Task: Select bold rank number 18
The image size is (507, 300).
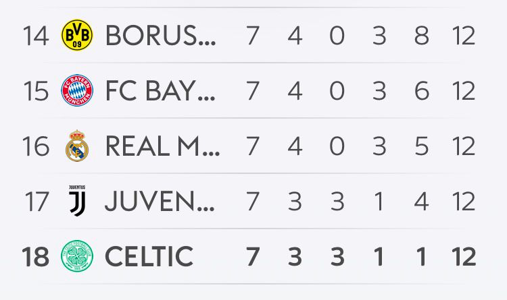Action: click(x=36, y=257)
